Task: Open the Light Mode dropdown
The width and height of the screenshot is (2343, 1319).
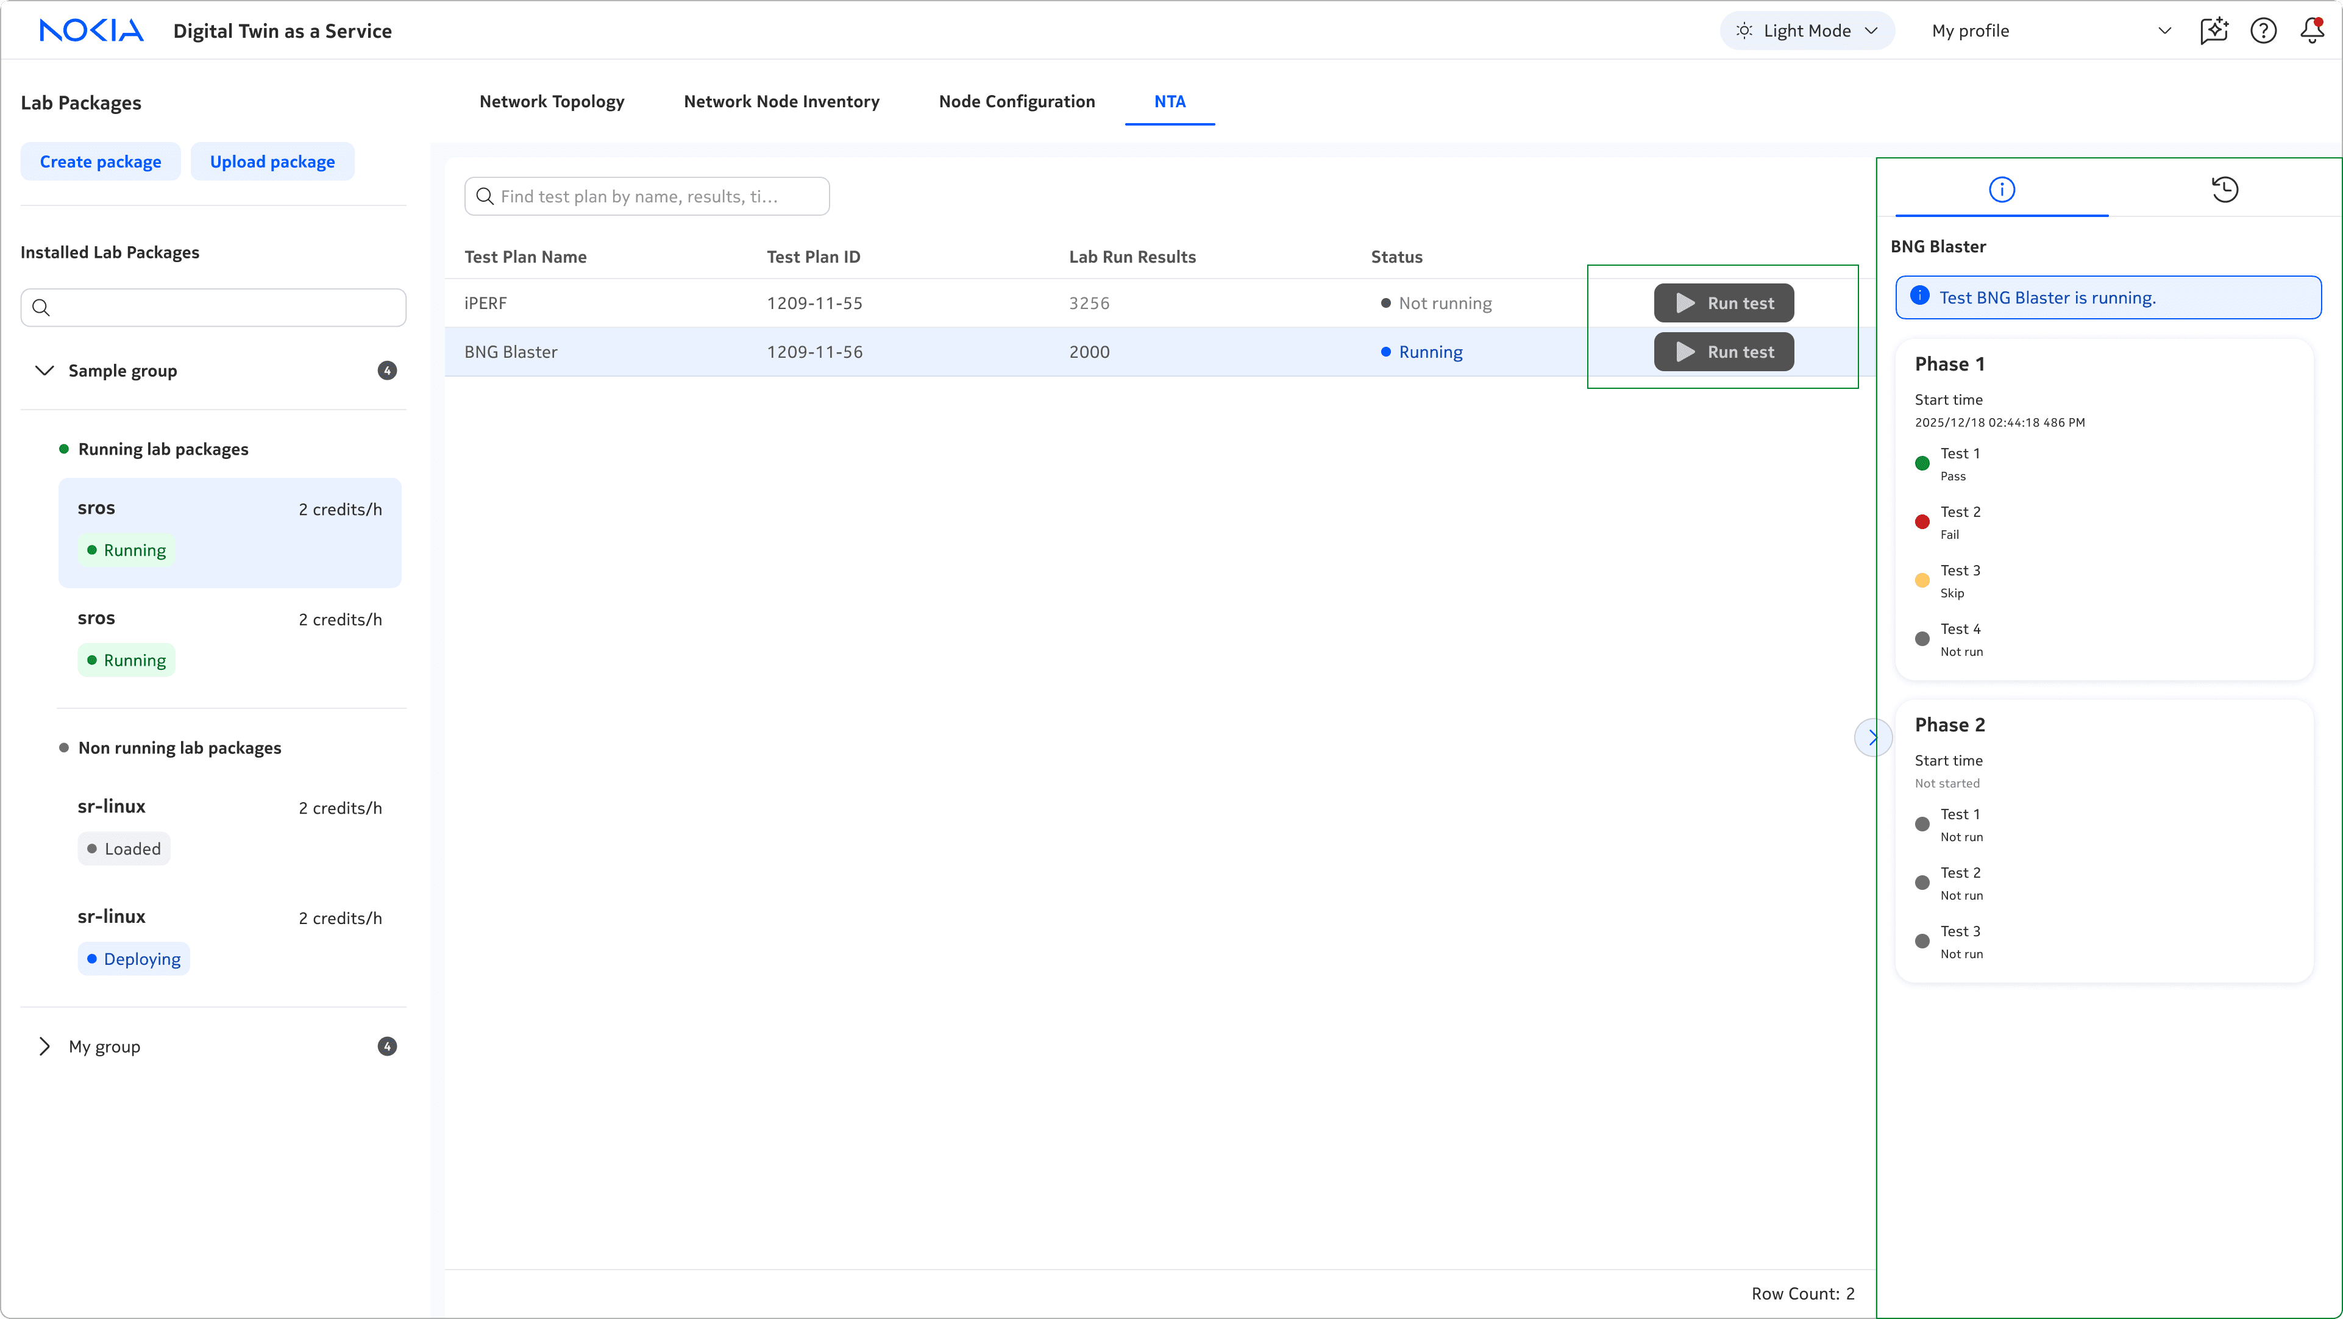Action: [1807, 31]
